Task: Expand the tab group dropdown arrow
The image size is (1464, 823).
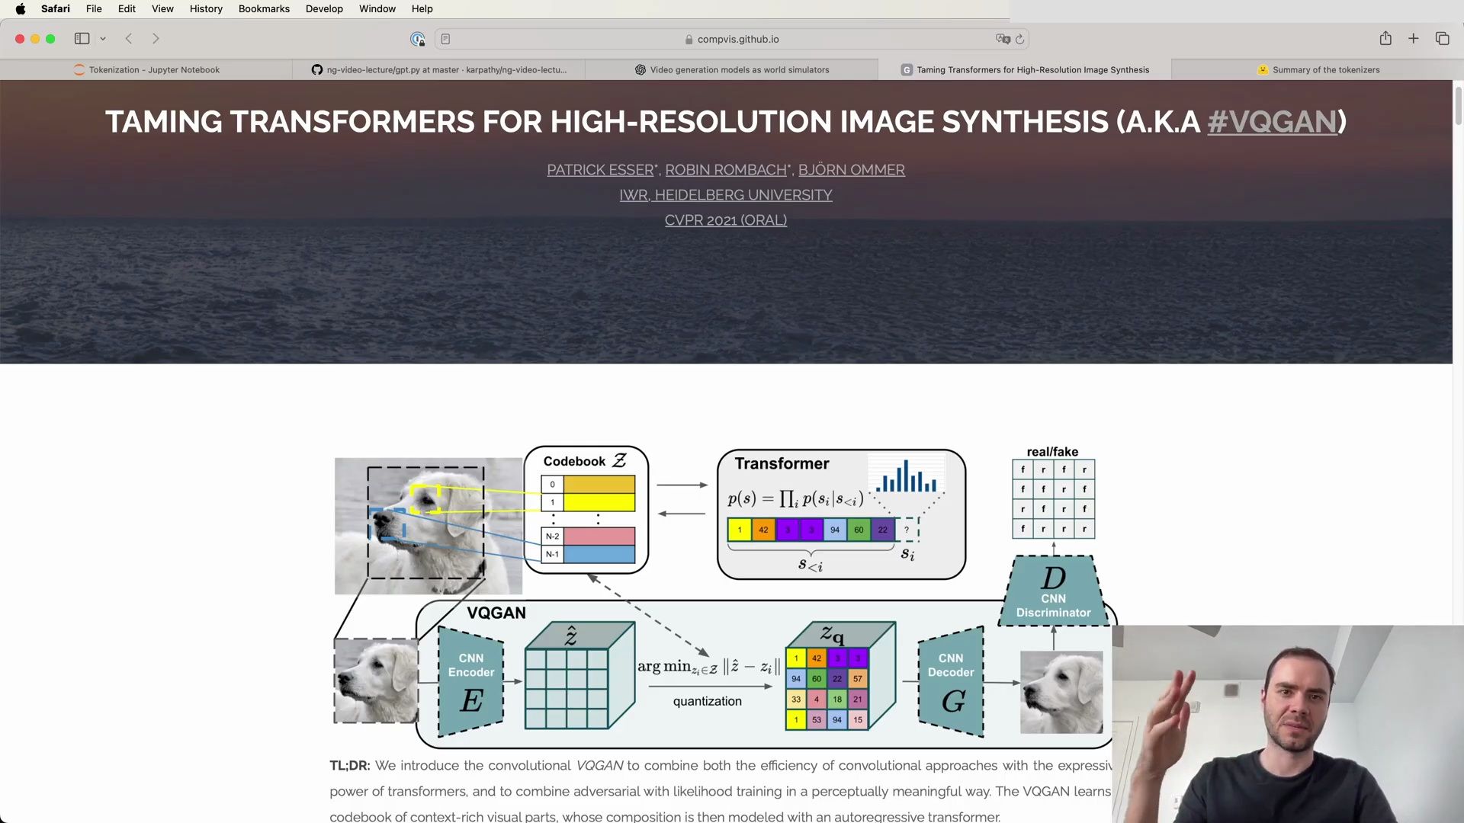Action: (103, 39)
